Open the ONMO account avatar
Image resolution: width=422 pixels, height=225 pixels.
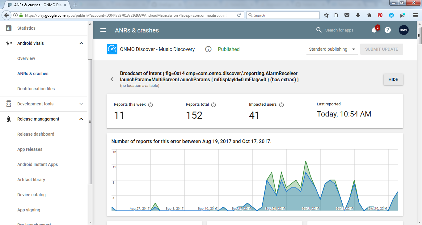pos(403,30)
